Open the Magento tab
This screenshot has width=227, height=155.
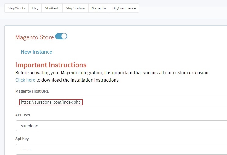click(x=99, y=8)
